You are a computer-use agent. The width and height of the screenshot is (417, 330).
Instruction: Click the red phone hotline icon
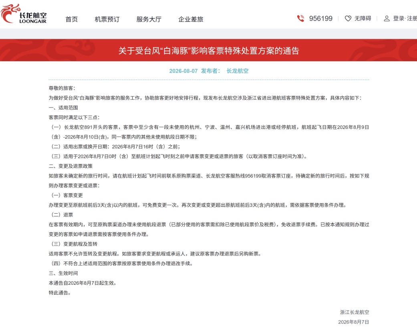coord(300,18)
